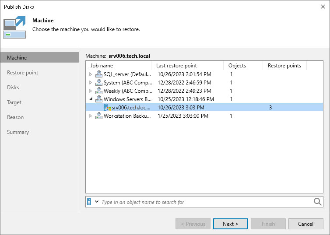Click the restore points value 3
The width and height of the screenshot is (330, 235).
coord(270,108)
